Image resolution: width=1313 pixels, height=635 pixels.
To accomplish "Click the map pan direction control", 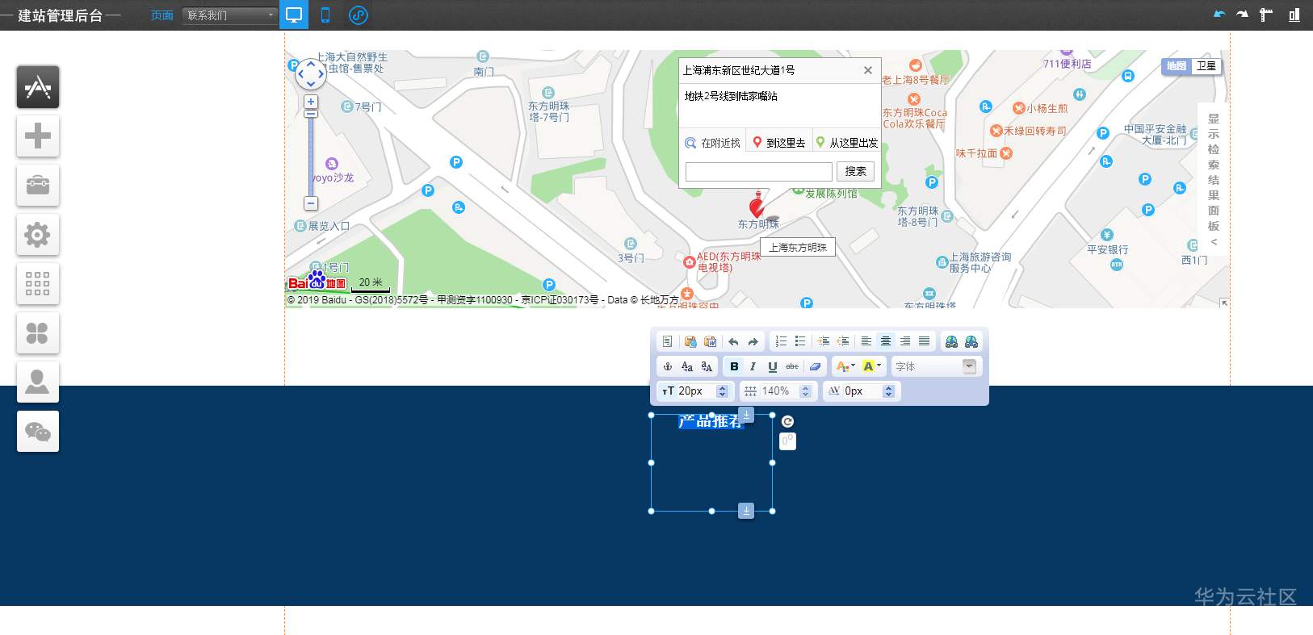I will tap(311, 74).
